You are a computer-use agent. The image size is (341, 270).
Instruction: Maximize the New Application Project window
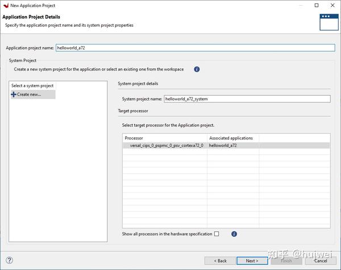coord(317,5)
